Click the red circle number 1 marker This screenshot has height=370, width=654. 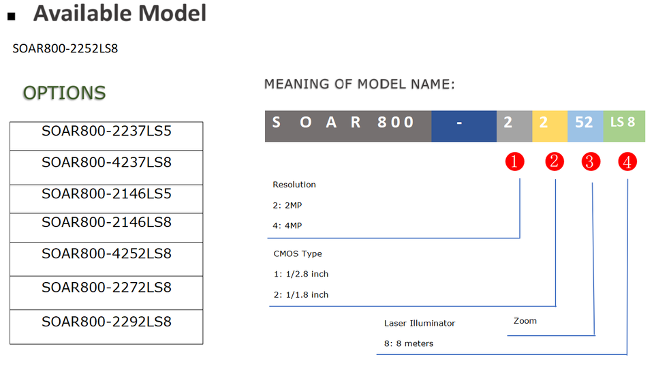click(514, 161)
